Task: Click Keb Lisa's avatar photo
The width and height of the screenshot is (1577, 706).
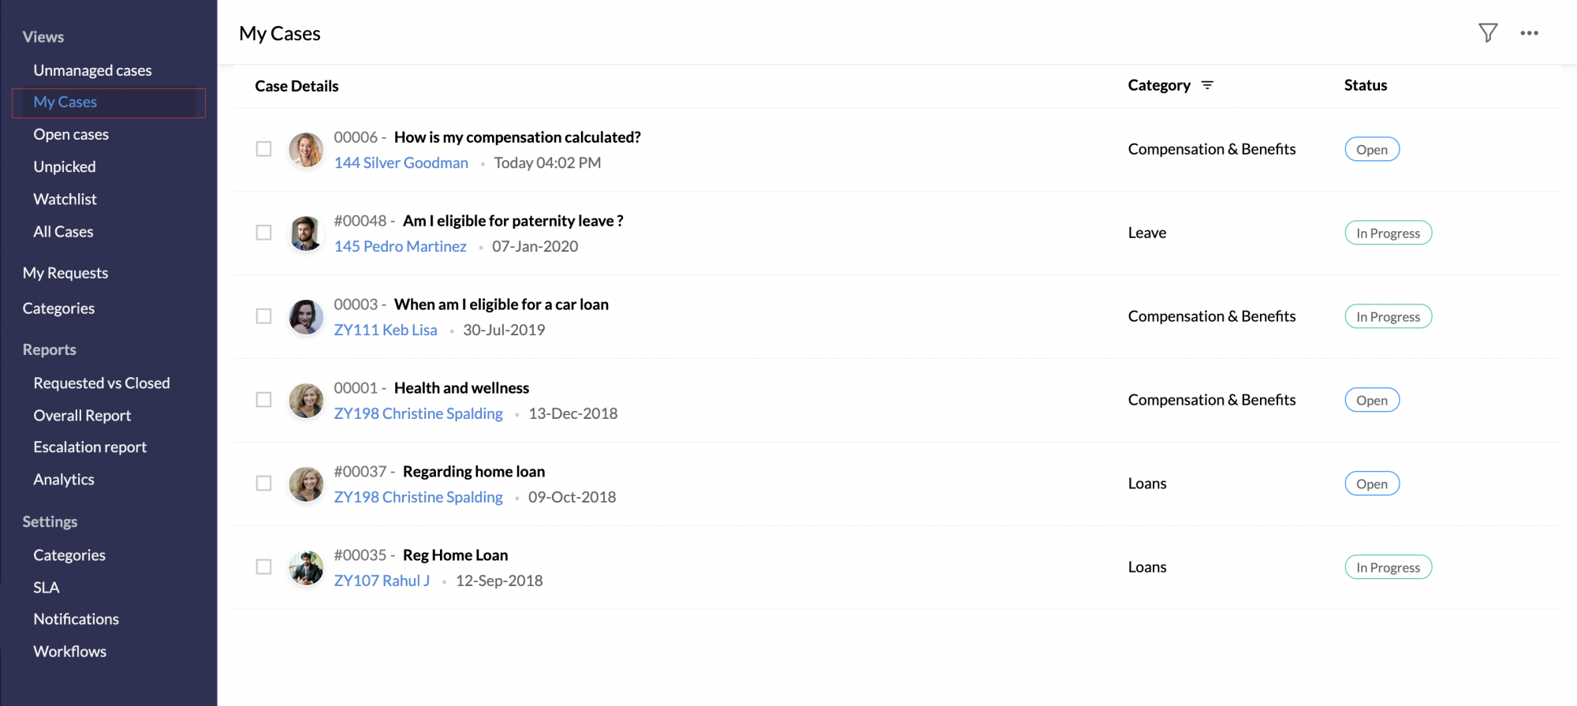Action: (x=306, y=317)
